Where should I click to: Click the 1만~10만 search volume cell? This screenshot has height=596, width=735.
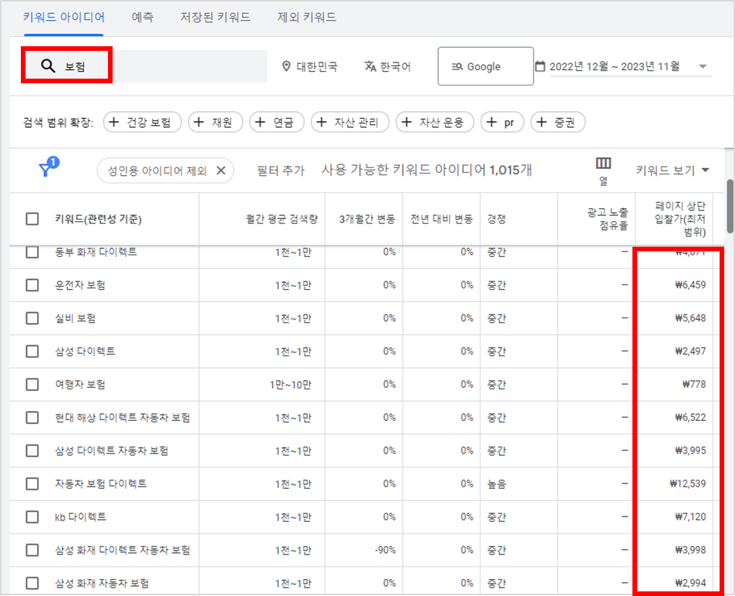(290, 385)
